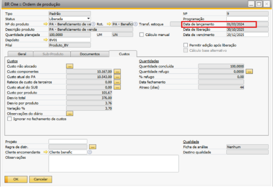The width and height of the screenshot is (273, 187).
Task: Open link arrow beside Cliente encomendante
Action: click(x=45, y=152)
